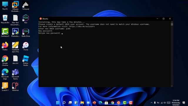
Task: Switch to Ubuntu taskbar icon
Action: tap(118, 103)
